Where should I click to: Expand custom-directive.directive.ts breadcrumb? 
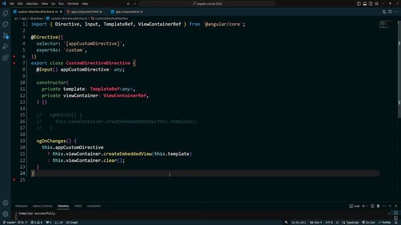point(67,18)
